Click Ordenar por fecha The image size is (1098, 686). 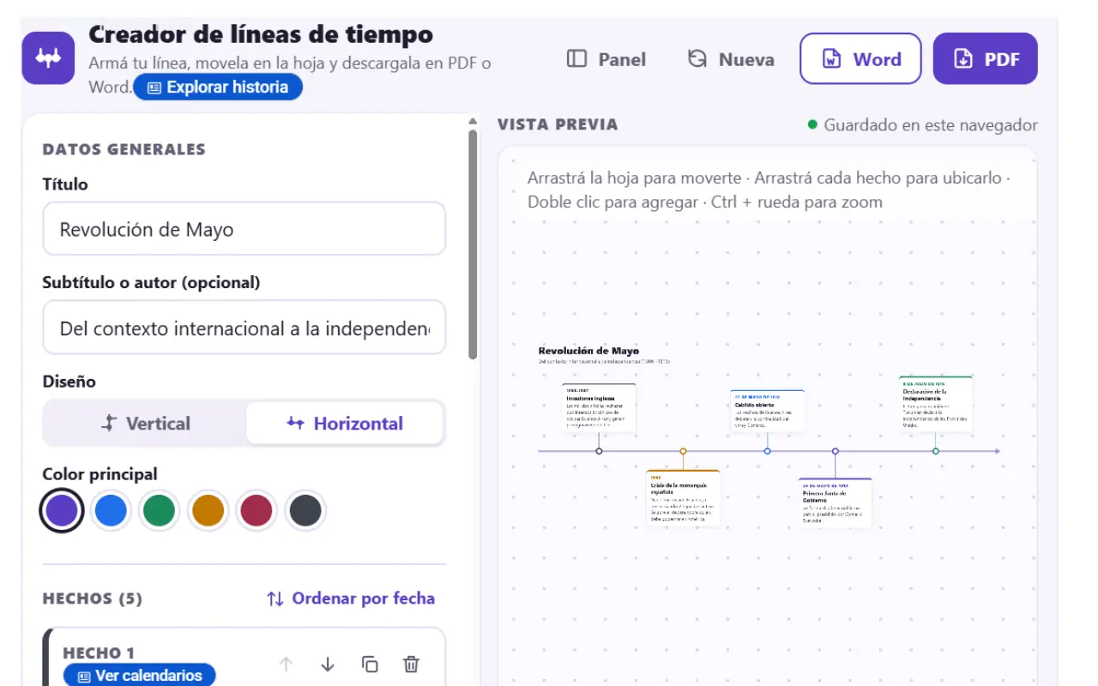pyautogui.click(x=351, y=599)
